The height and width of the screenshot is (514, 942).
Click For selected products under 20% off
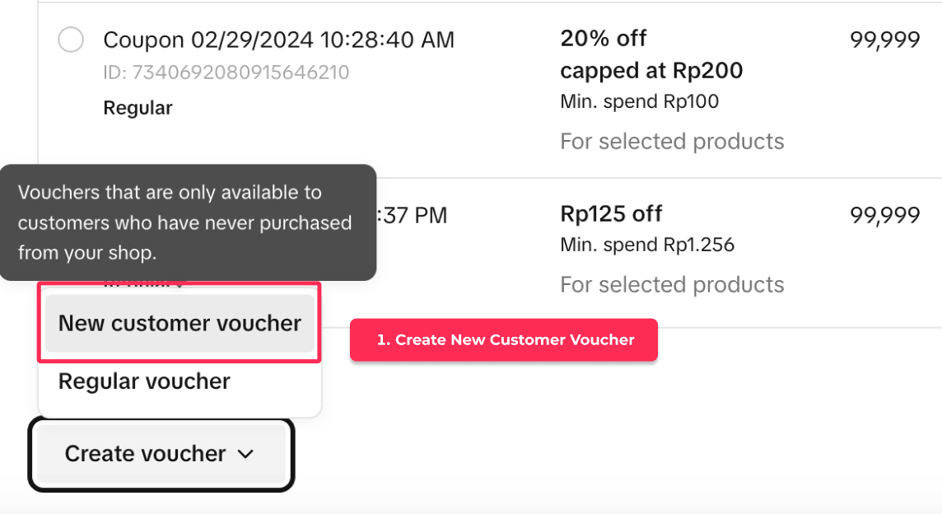click(672, 142)
